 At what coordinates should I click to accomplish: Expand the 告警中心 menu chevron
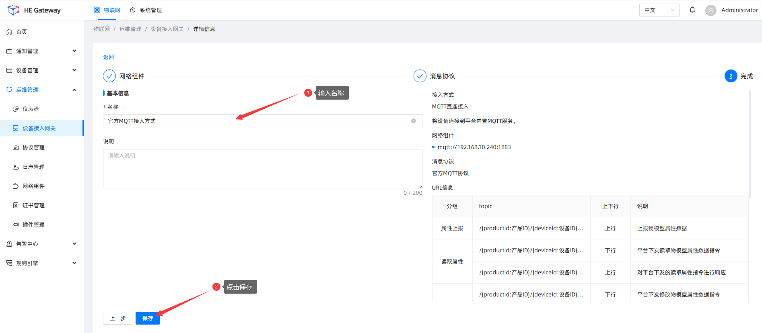tap(74, 244)
